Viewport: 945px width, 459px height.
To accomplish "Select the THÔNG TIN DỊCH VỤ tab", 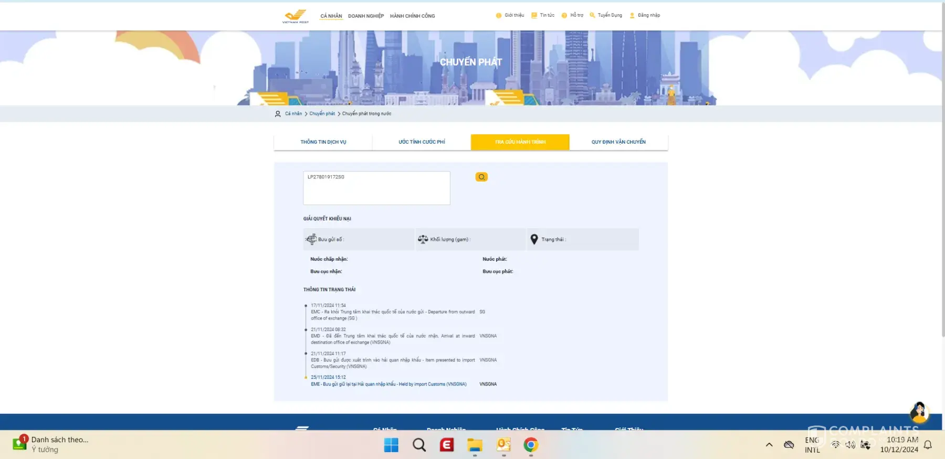I will click(x=323, y=142).
